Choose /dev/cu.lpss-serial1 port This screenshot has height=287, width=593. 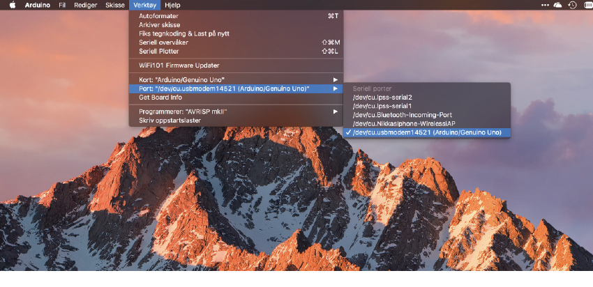coord(382,106)
